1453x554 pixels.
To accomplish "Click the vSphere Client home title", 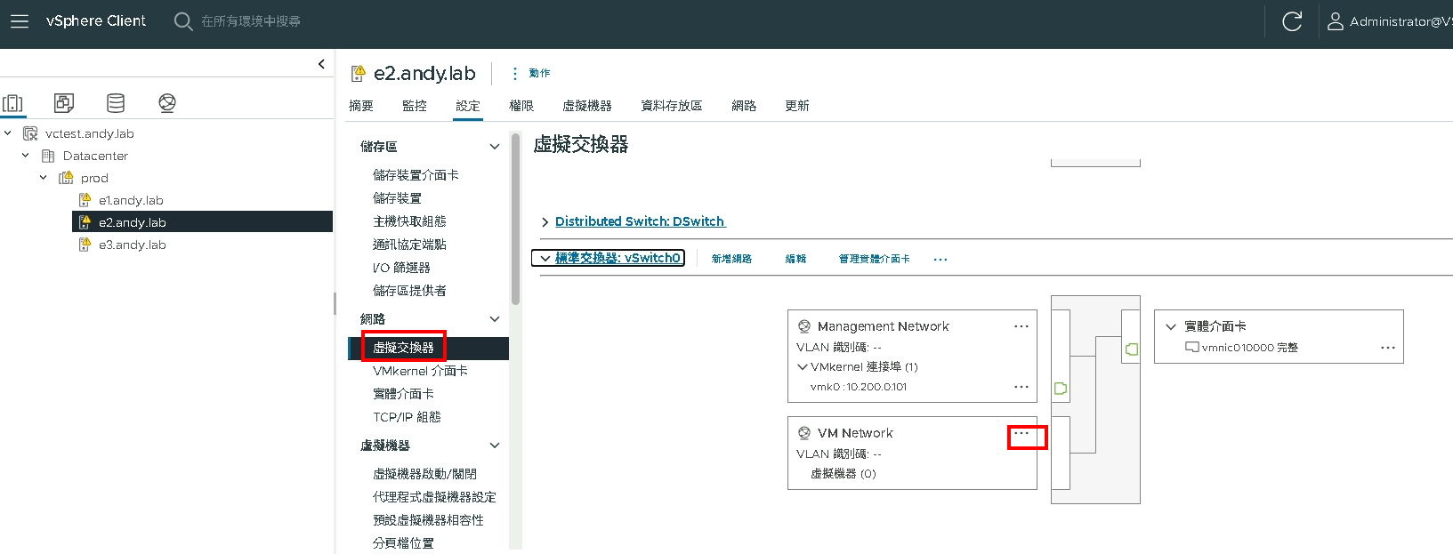I will coord(96,21).
